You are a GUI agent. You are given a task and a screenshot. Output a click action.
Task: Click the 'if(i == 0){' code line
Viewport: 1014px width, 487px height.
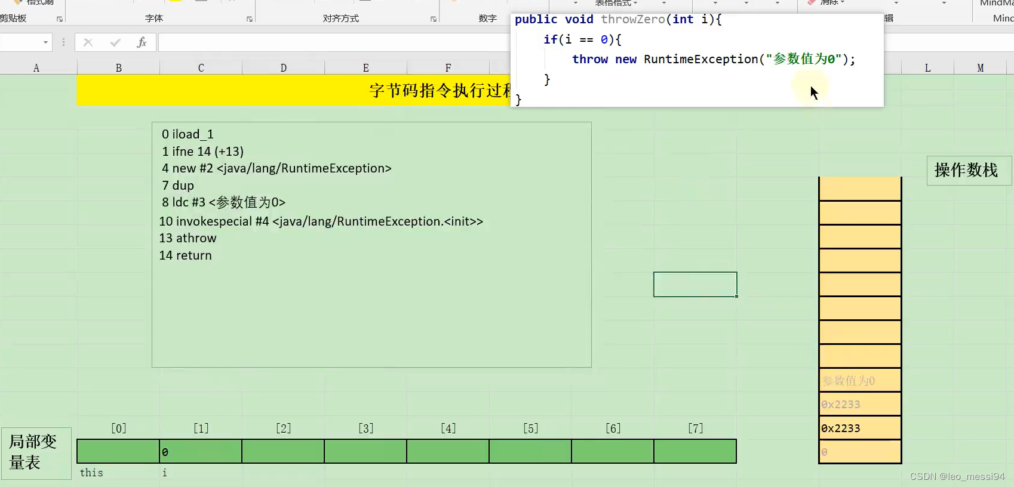582,39
